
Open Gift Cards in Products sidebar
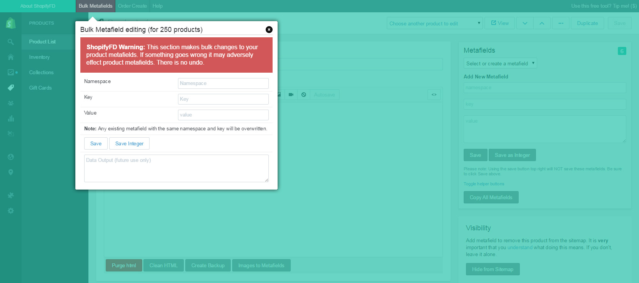pos(40,88)
